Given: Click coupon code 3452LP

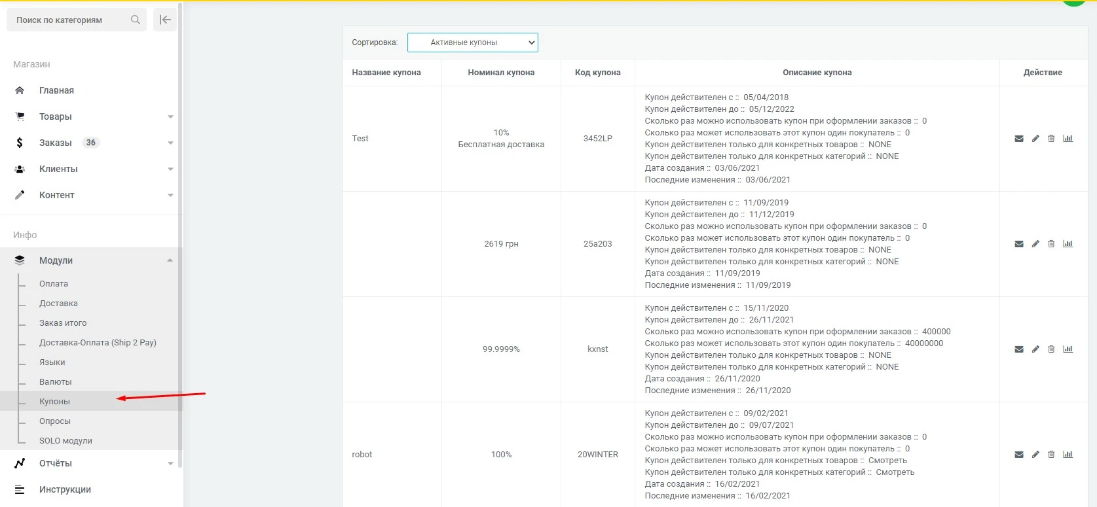Looking at the screenshot, I should 598,139.
